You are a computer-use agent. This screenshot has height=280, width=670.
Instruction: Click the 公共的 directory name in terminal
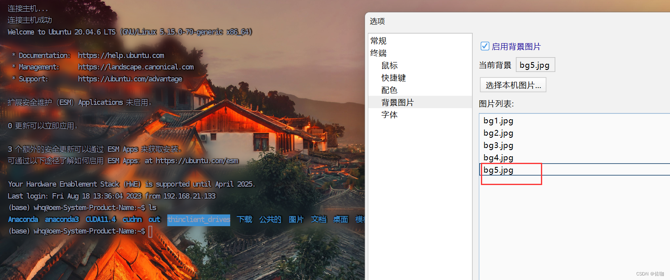tap(270, 220)
